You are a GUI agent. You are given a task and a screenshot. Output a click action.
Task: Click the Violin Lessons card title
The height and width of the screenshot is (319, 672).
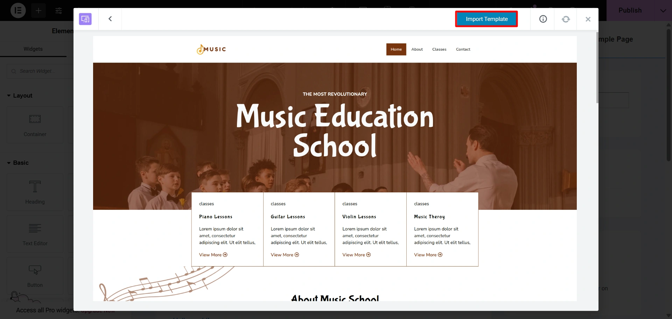[359, 217]
